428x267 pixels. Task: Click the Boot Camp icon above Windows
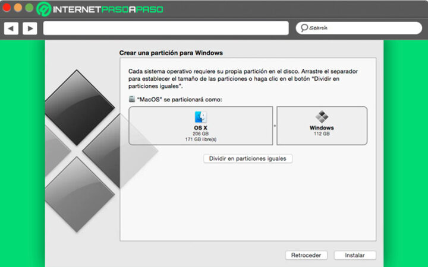point(322,117)
